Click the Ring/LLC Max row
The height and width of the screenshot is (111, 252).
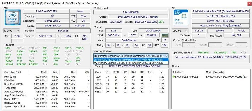tap(47, 99)
